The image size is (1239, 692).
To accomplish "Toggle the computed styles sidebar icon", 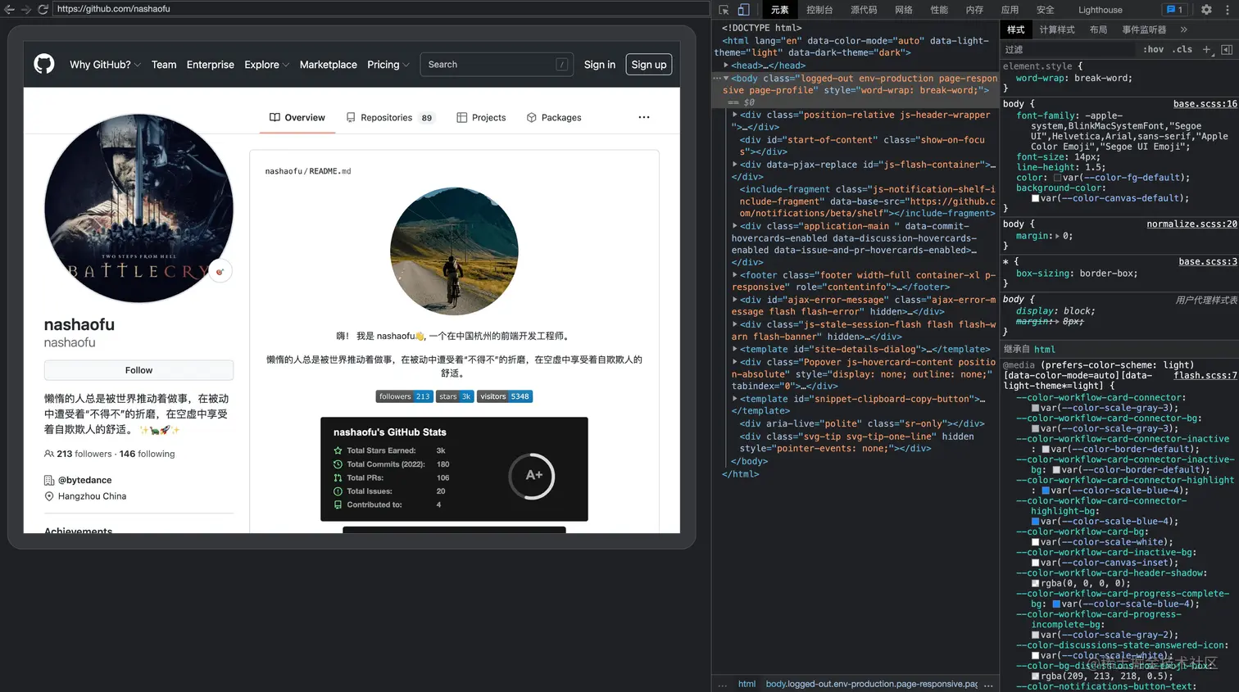I will click(x=1227, y=50).
